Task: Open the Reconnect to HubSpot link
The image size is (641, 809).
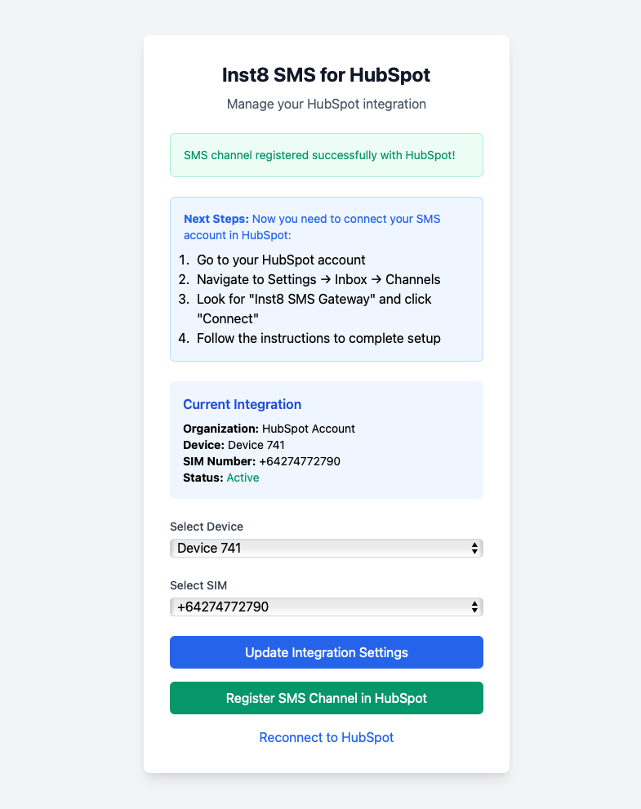Action: (x=326, y=737)
